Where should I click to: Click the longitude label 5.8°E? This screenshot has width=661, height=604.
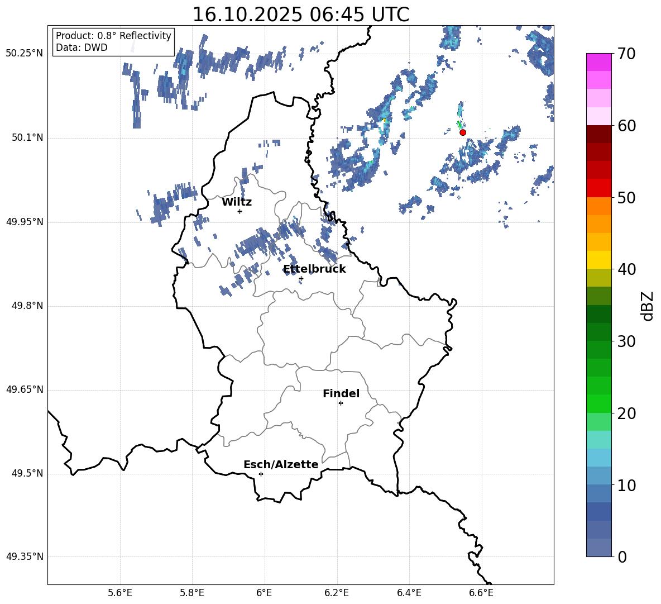click(x=192, y=593)
